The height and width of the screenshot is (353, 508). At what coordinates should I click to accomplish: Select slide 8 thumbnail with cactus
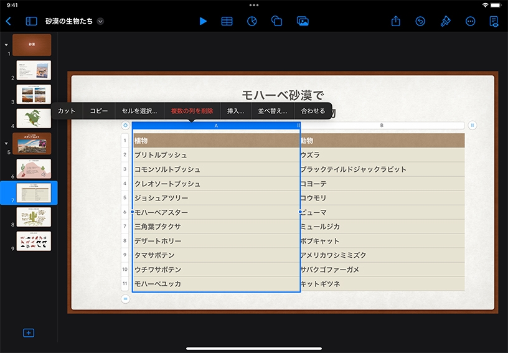pos(34,217)
